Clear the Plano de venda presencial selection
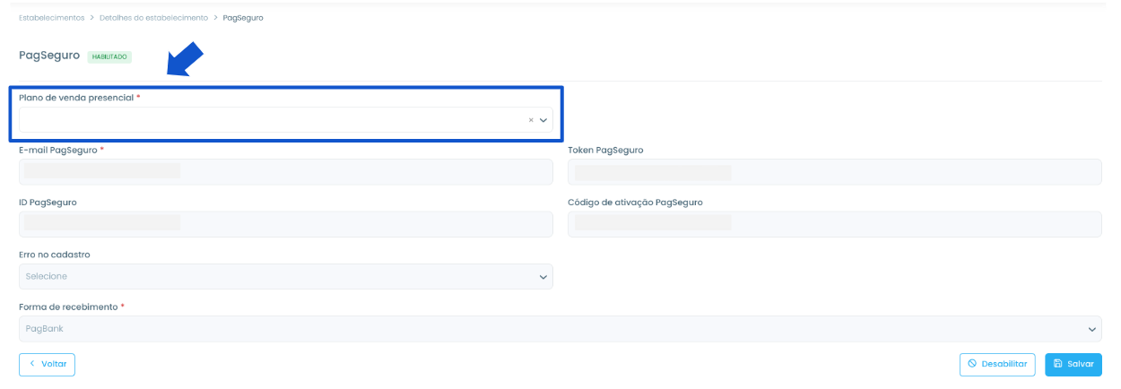Screen dimensions: 1121x389 pos(531,120)
